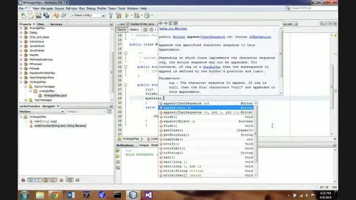Image resolution: width=356 pixels, height=200 pixels.
Task: Open Windows Explorer from the taskbar
Action: (x=39, y=195)
